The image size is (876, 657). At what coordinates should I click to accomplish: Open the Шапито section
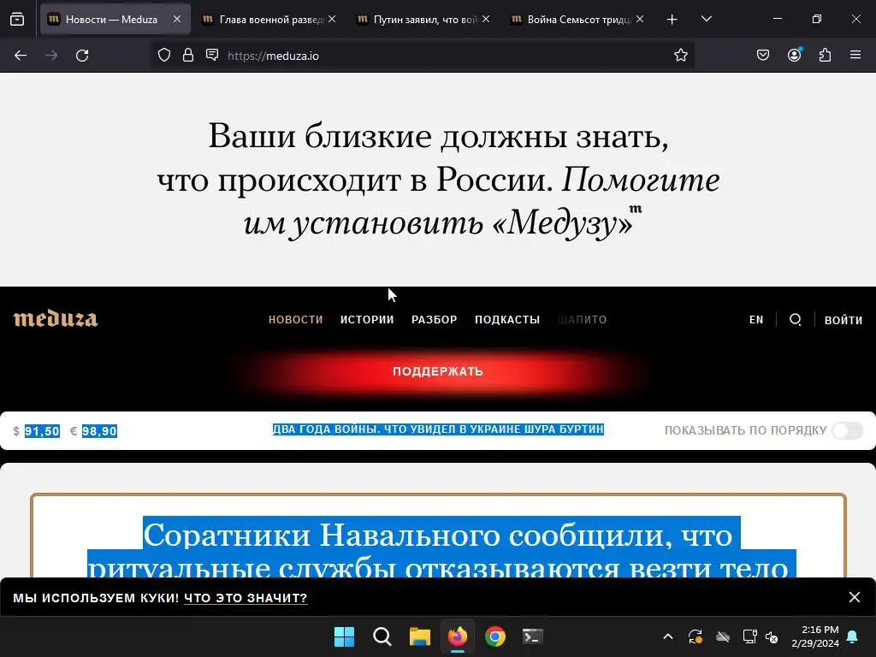582,320
